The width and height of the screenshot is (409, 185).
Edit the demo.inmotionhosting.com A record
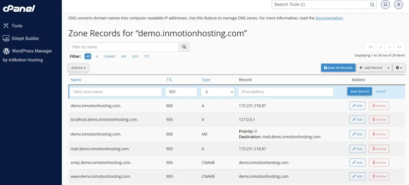[357, 105]
